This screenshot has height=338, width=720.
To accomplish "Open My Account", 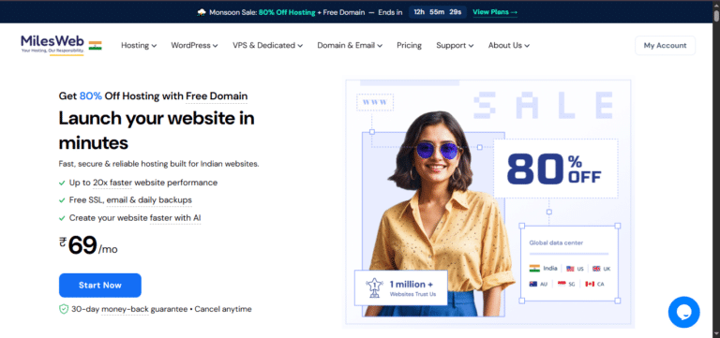I will coord(665,45).
